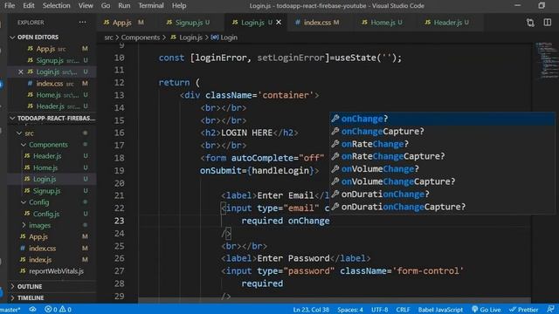This screenshot has width=559, height=314.
Task: Open the File menu
Action: pyautogui.click(x=10, y=6)
